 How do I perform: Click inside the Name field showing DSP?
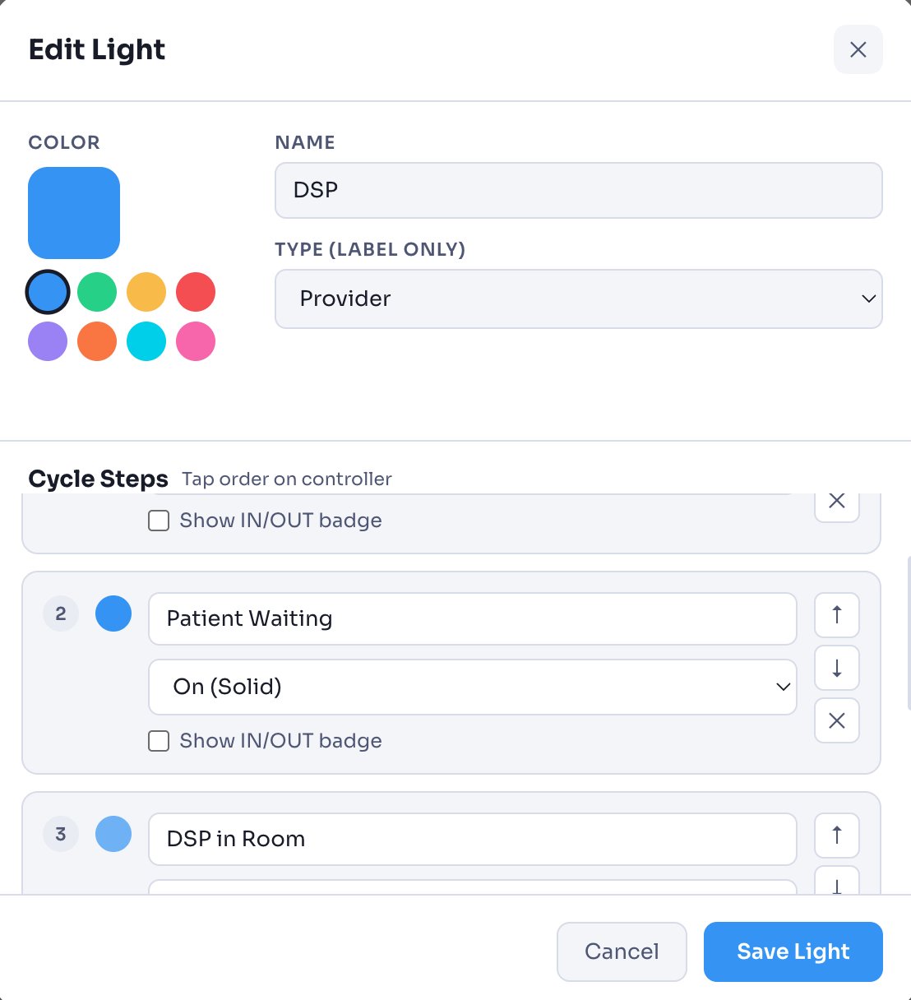[x=578, y=190]
